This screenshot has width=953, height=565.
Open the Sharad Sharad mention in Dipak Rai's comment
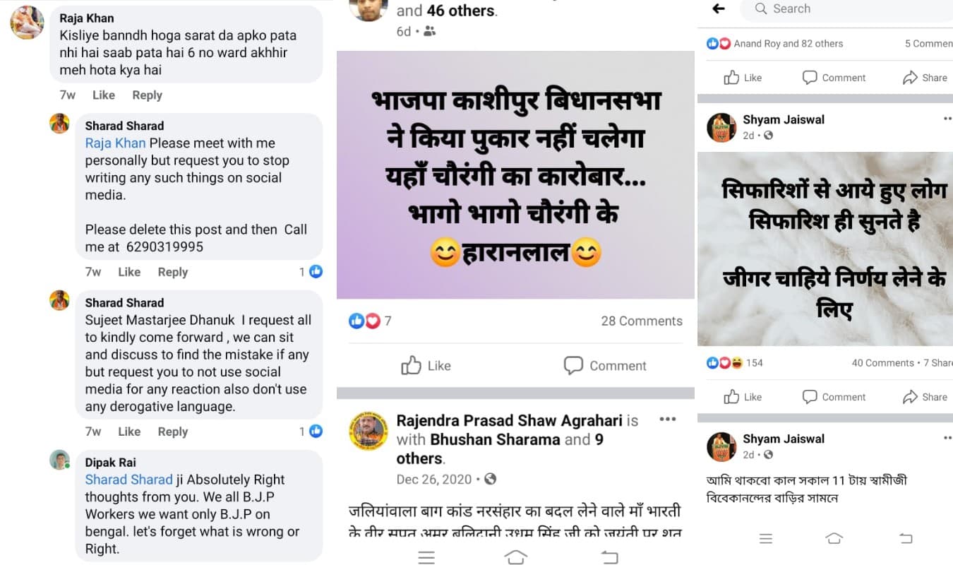(x=128, y=480)
